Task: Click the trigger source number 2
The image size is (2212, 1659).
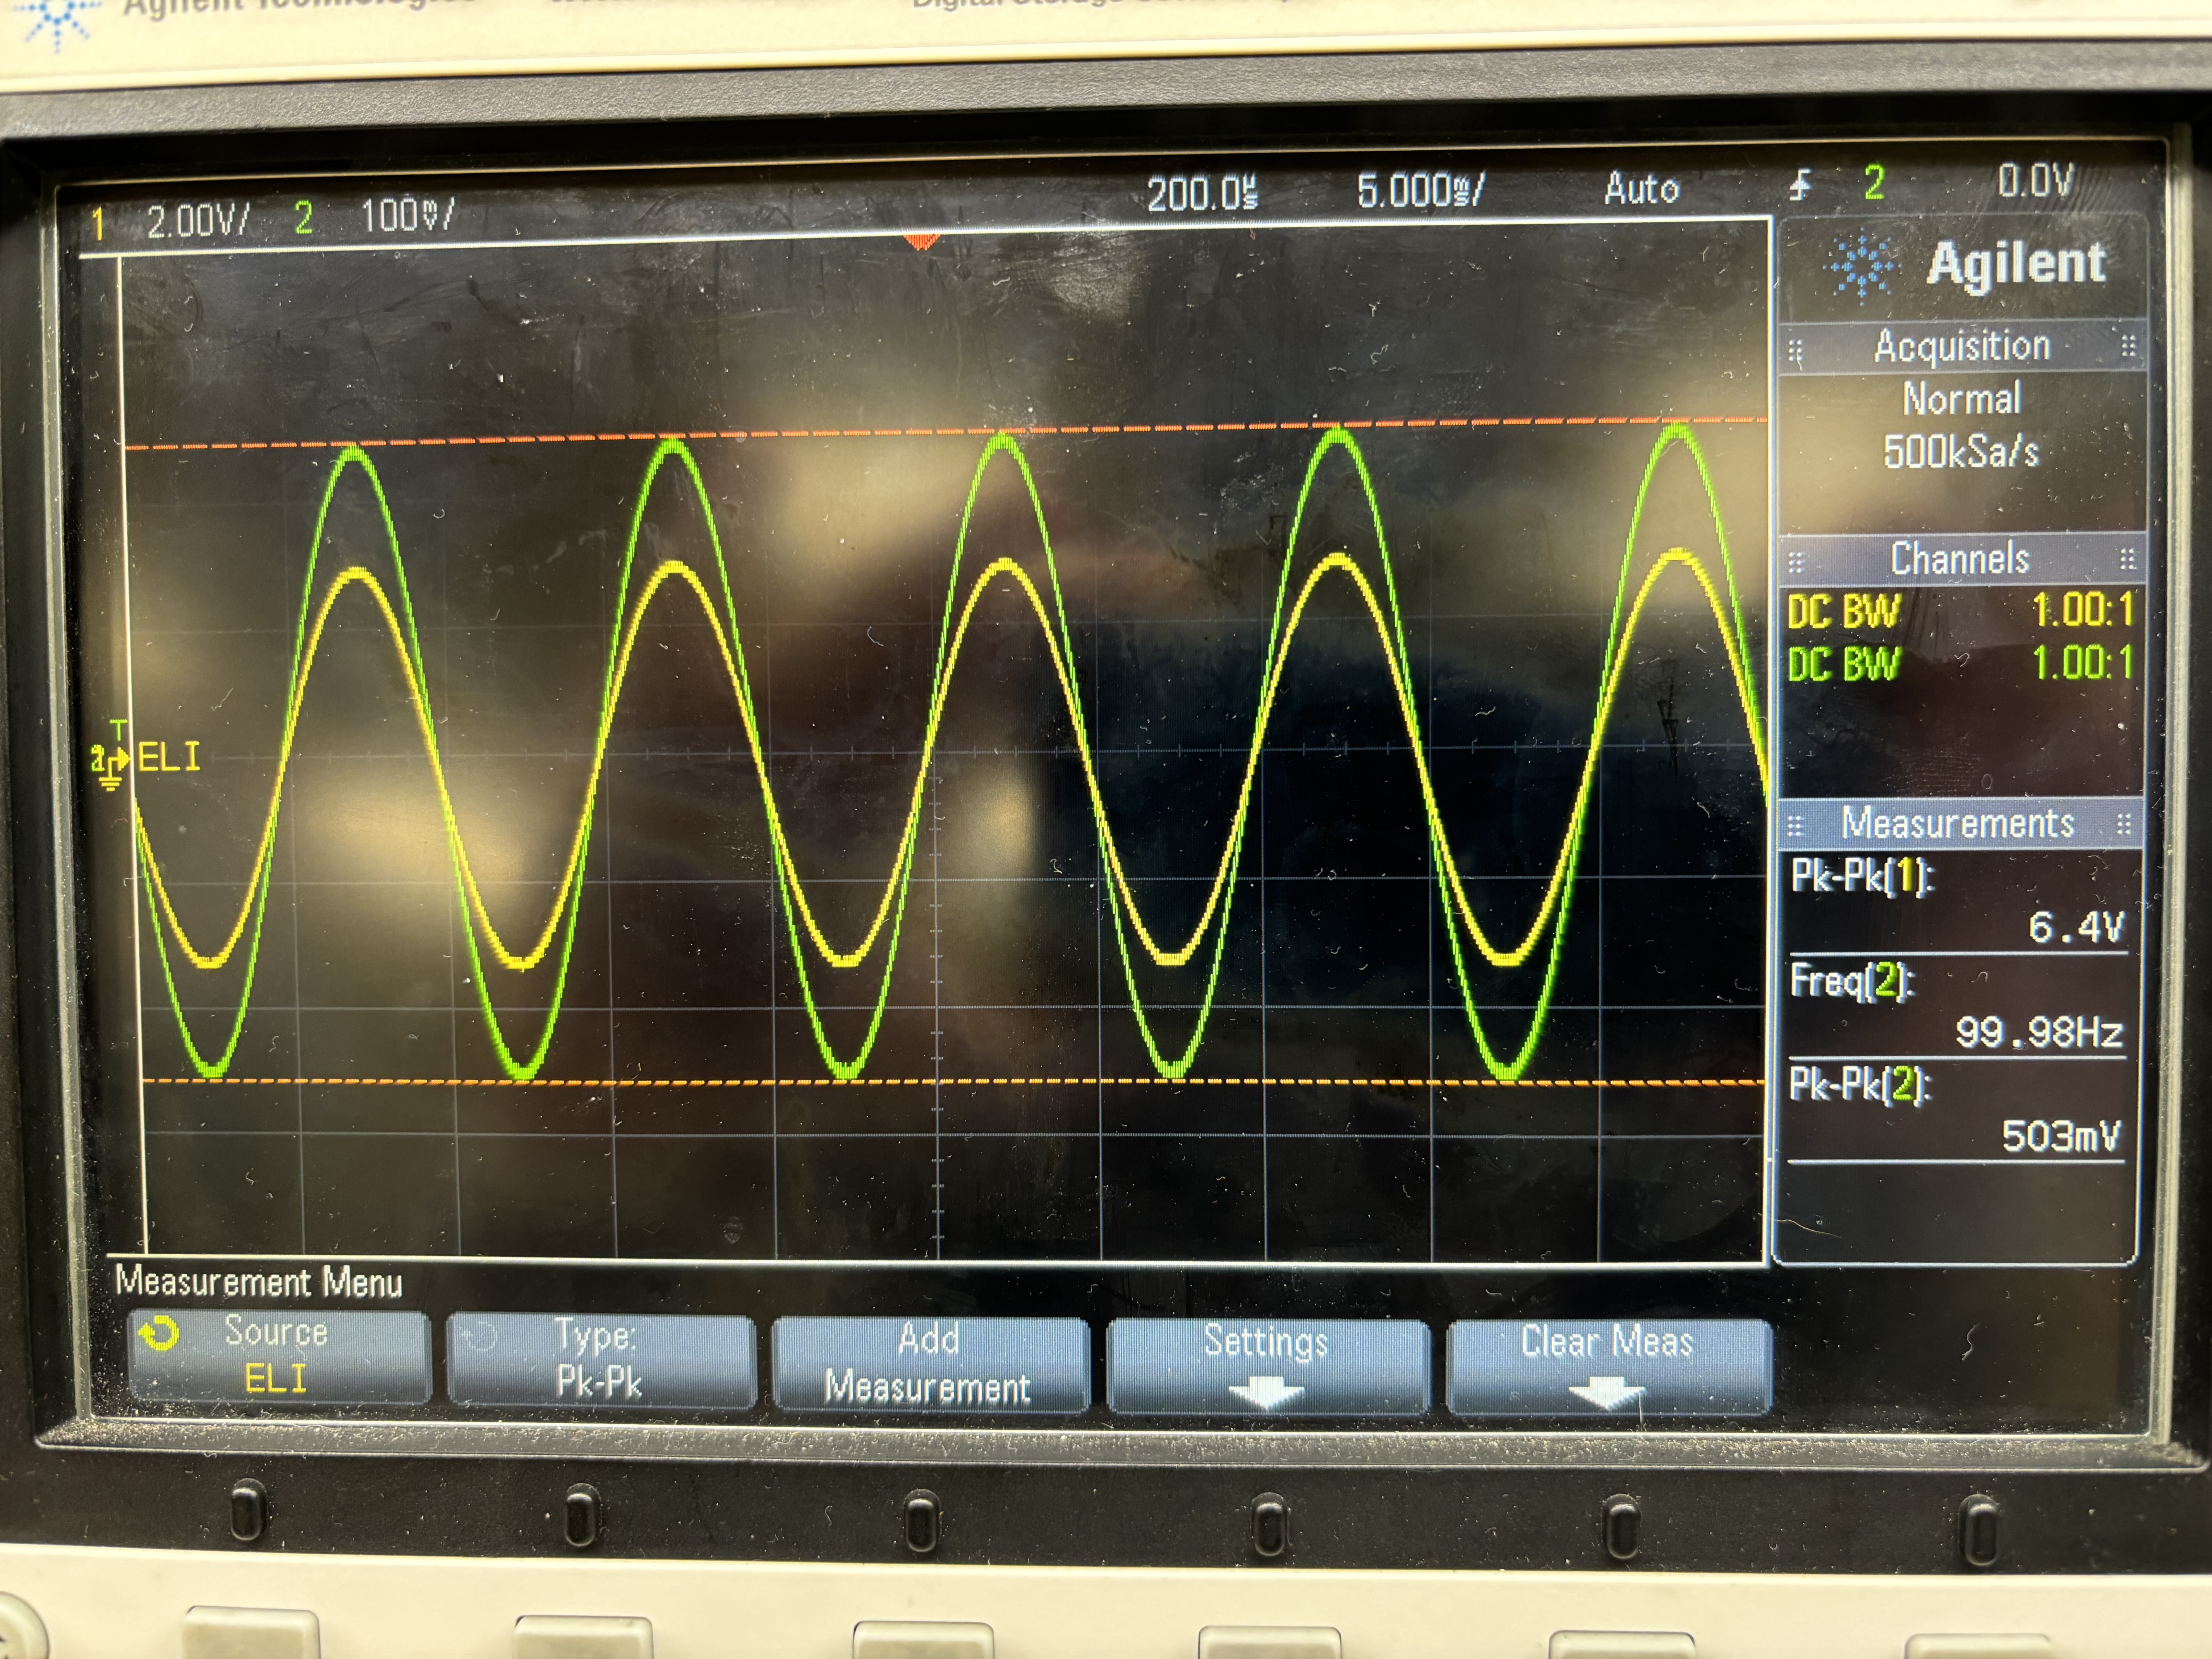Action: coord(1874,183)
